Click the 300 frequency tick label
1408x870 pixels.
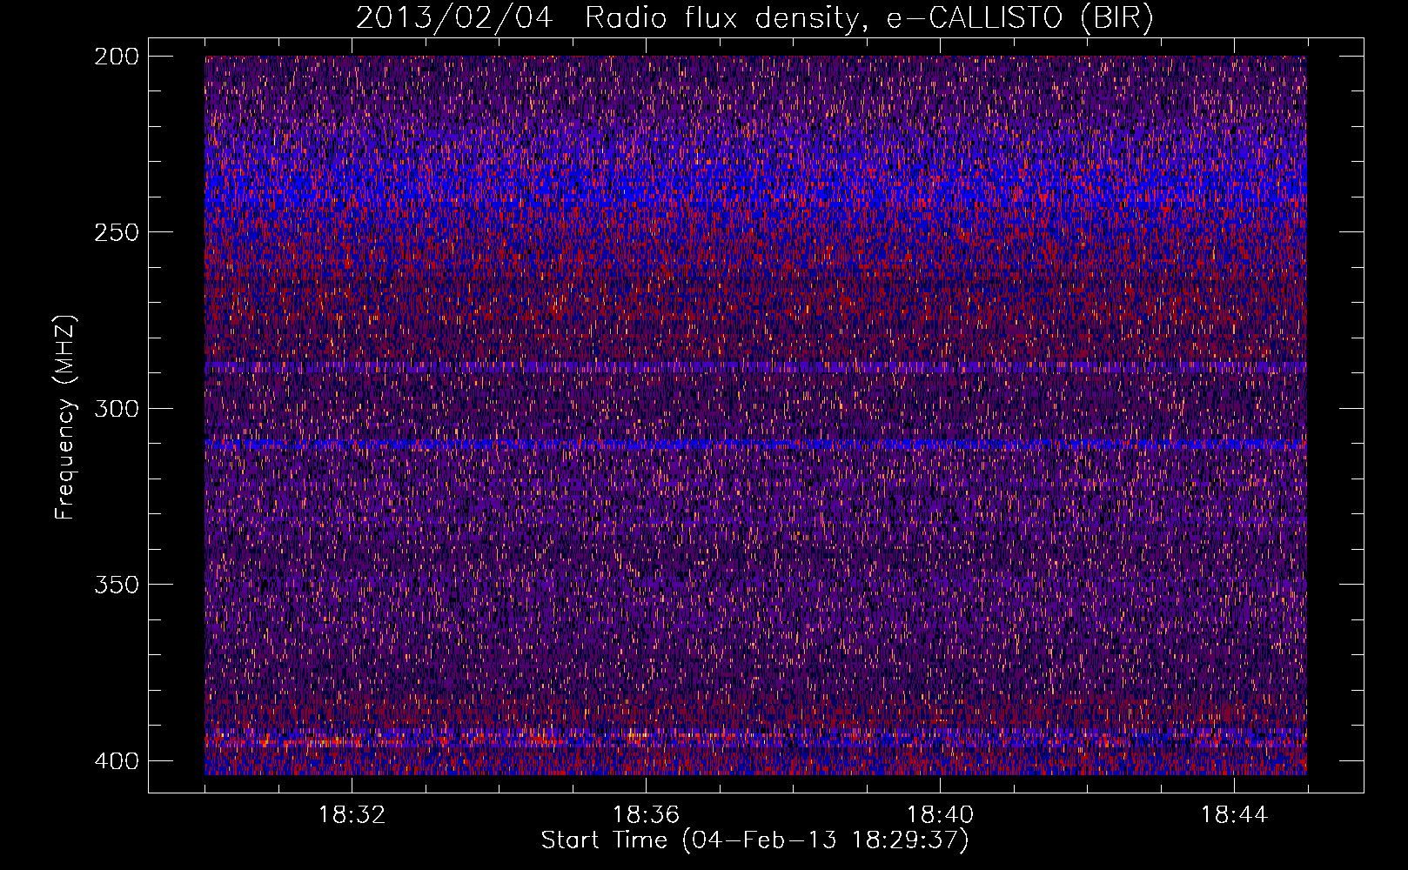pyautogui.click(x=116, y=408)
